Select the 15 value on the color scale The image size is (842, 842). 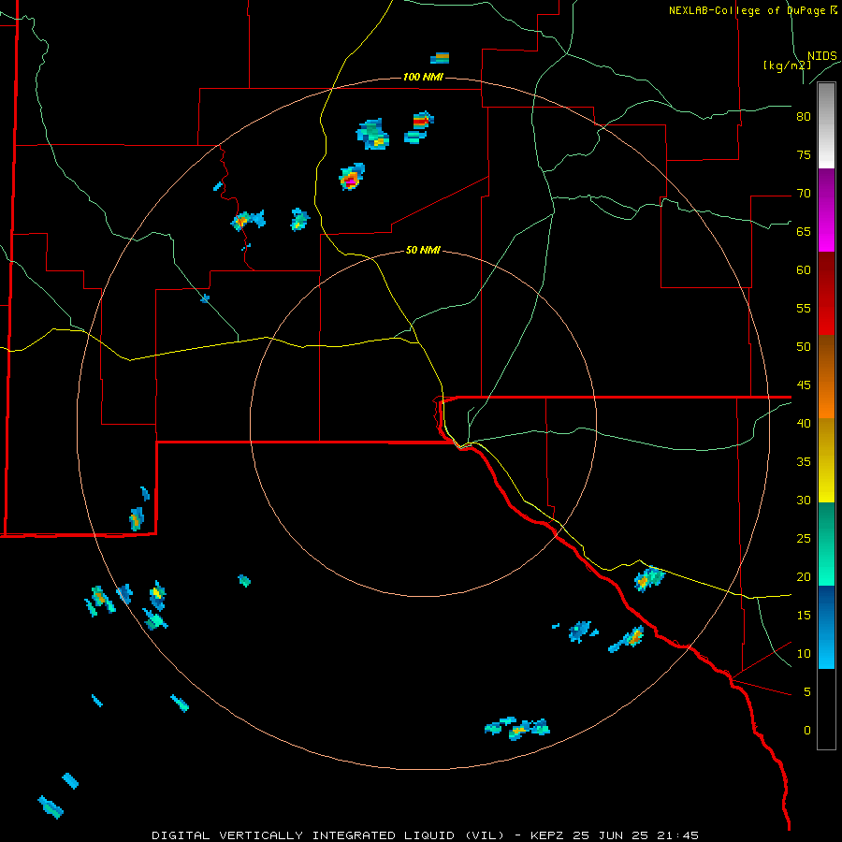[804, 616]
